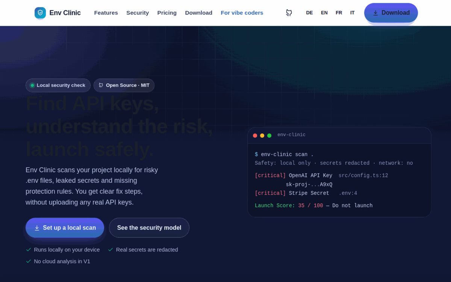Click the "Safety: local only" terminal line
451x282 pixels.
pos(334,163)
